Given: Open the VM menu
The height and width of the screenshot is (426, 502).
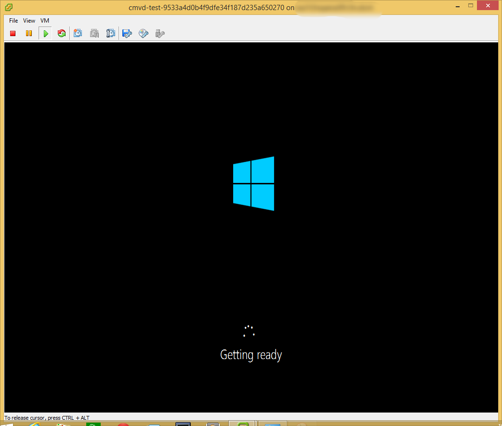Looking at the screenshot, I should point(44,21).
